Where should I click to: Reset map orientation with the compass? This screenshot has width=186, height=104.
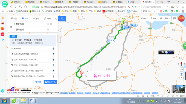(x=181, y=64)
